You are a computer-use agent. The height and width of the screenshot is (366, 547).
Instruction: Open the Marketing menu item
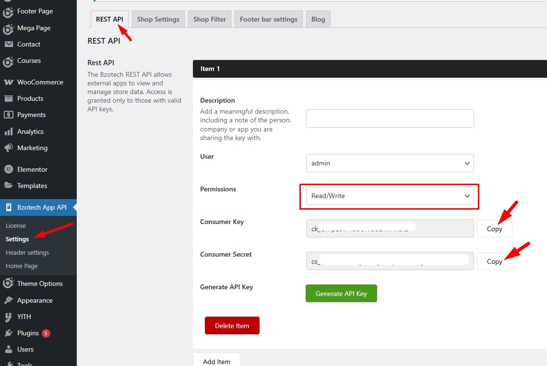38,148
